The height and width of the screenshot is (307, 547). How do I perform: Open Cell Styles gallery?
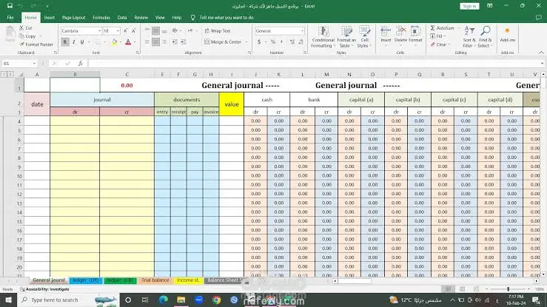click(364, 36)
